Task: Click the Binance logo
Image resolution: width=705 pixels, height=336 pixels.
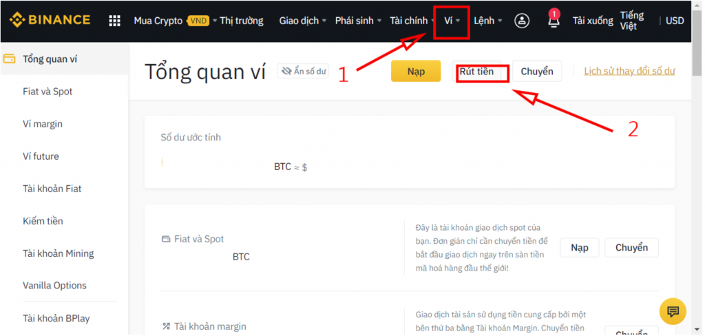Action: pyautogui.click(x=50, y=20)
